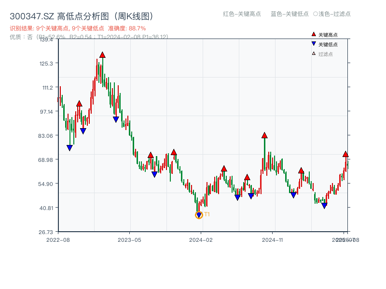Click the orange T1 label text
386x289 pixels.
point(207,214)
